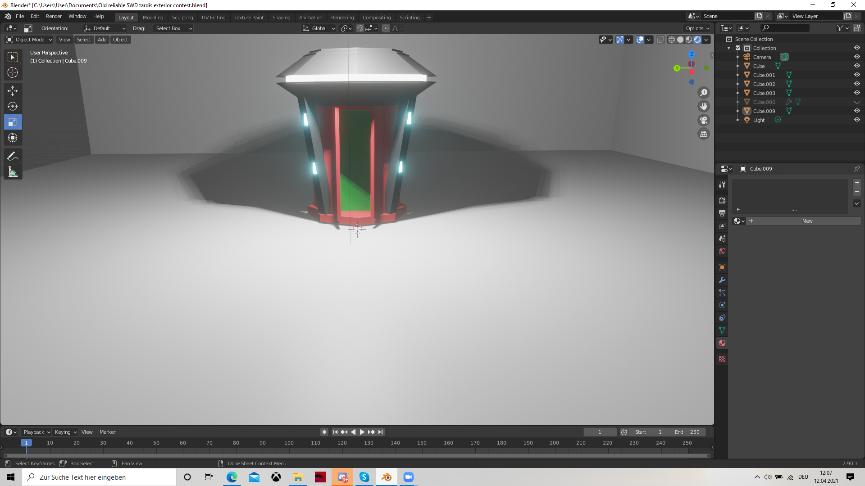This screenshot has height=486, width=865.
Task: Jump to the timeline start frame
Action: (x=335, y=432)
